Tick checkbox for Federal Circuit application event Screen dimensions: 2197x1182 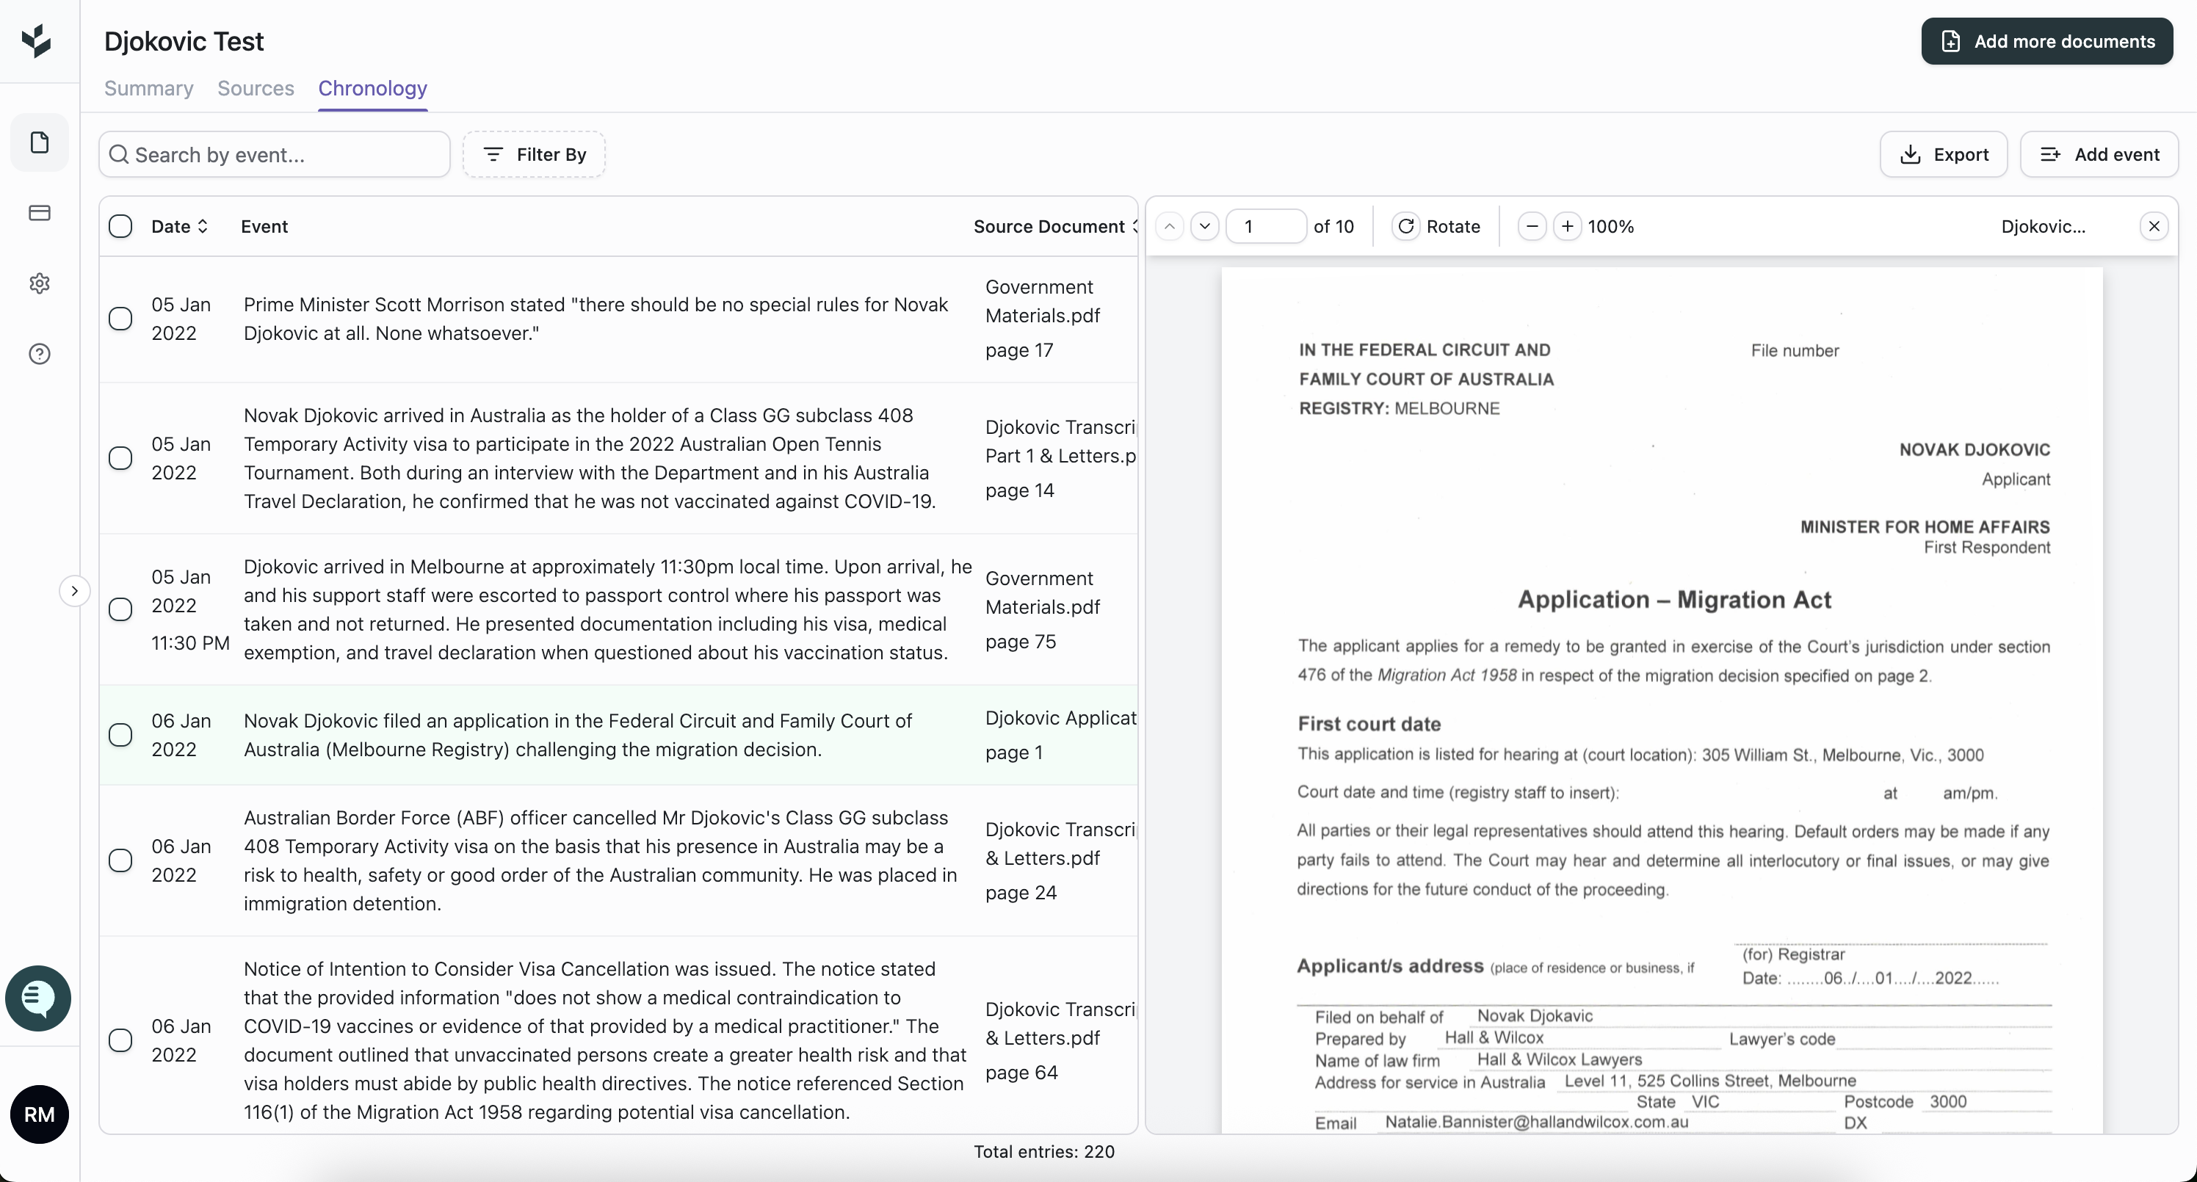pos(120,735)
